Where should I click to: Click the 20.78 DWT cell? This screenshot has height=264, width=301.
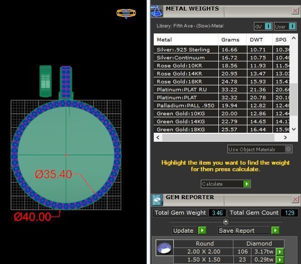pos(260,98)
